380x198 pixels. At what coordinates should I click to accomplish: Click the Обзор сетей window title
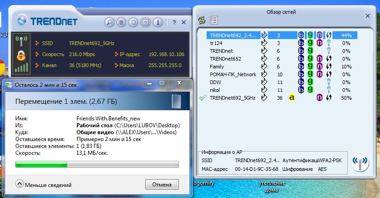(x=281, y=12)
